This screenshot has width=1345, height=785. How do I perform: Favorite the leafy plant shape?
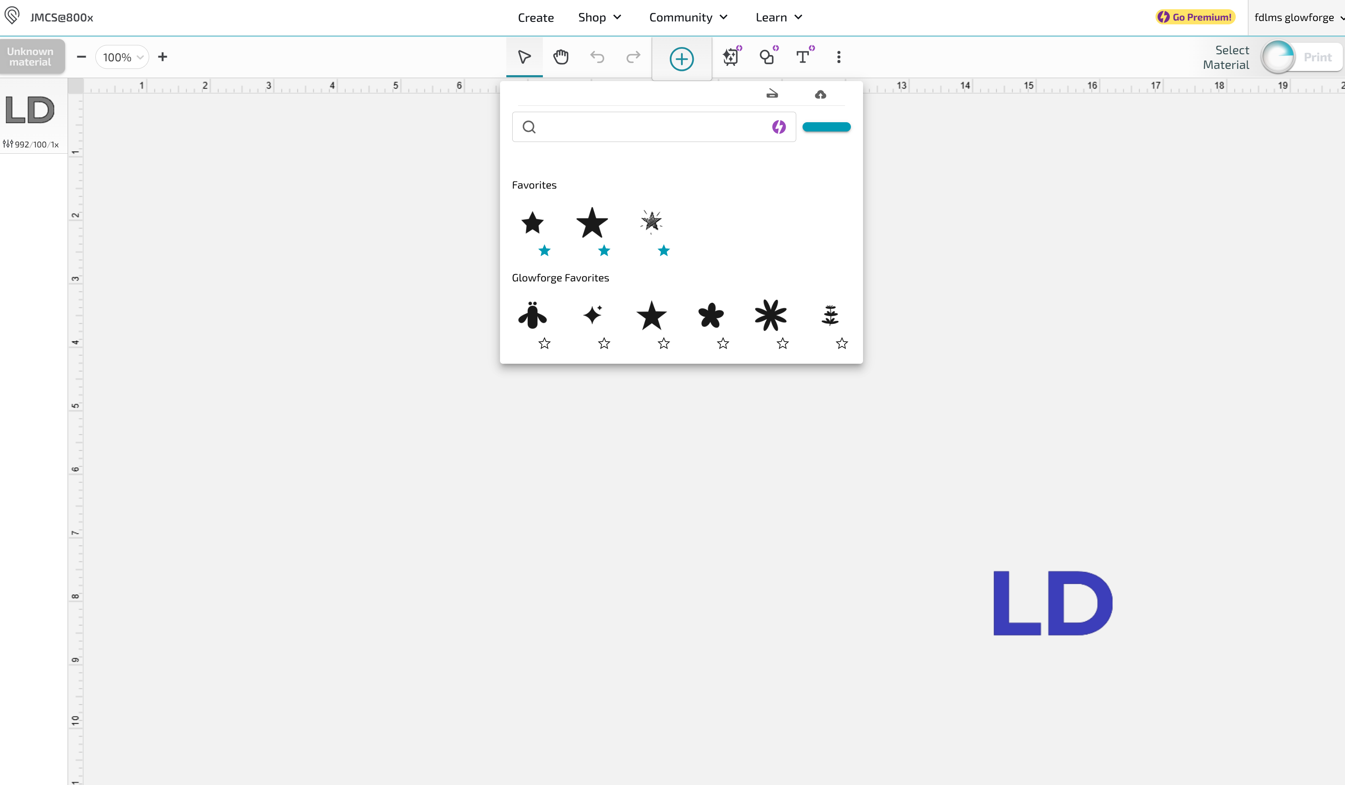(x=842, y=343)
